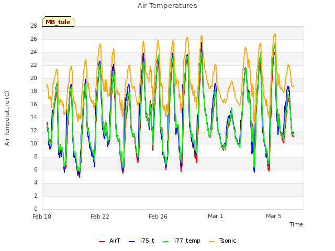Click the Mar 5 date tick label
The height and width of the screenshot is (251, 335).
click(274, 216)
